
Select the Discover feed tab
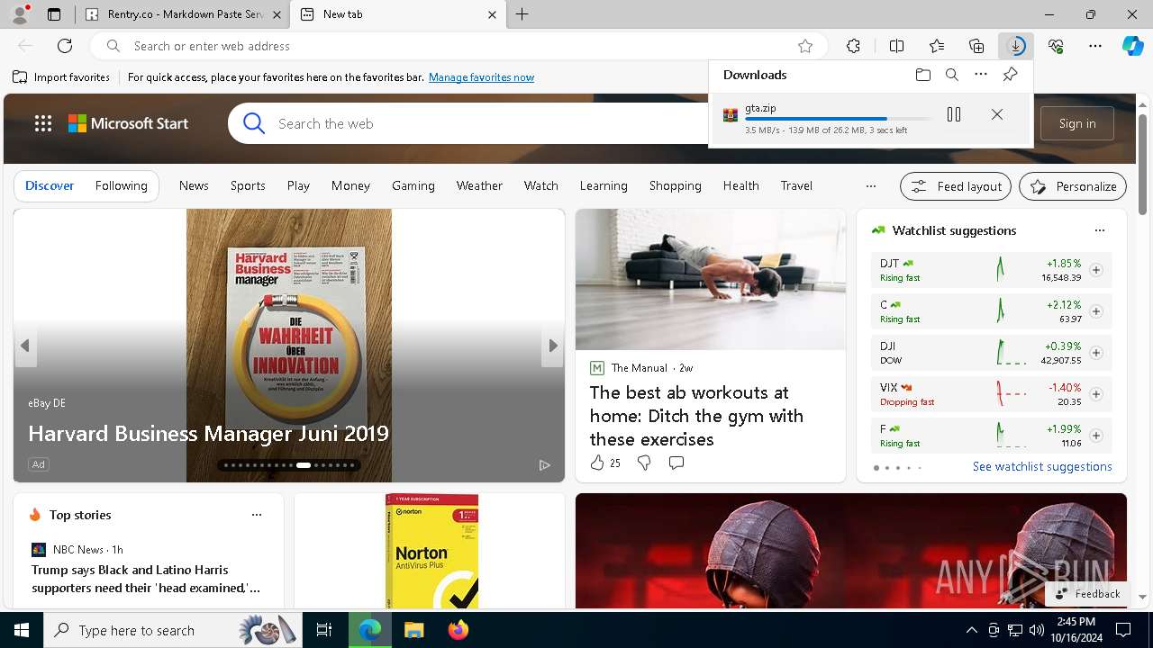(x=50, y=185)
